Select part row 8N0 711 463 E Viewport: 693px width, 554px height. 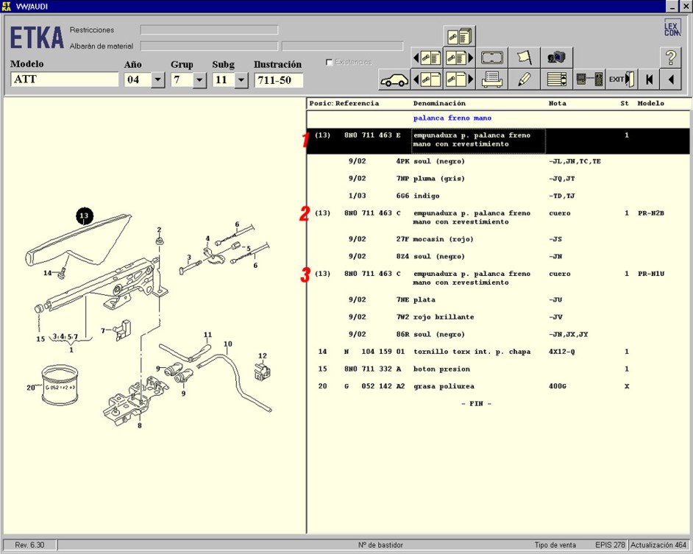pos(498,141)
